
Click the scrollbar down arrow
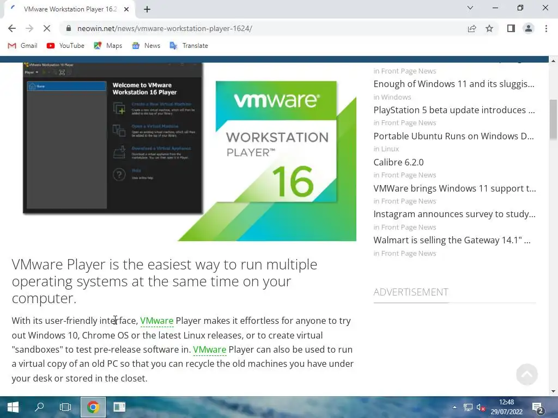553,392
